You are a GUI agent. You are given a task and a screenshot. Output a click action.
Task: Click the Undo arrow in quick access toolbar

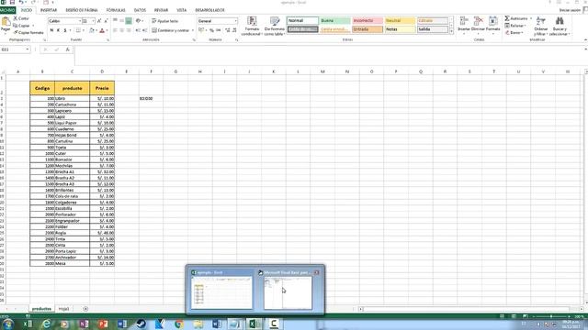pyautogui.click(x=21, y=3)
